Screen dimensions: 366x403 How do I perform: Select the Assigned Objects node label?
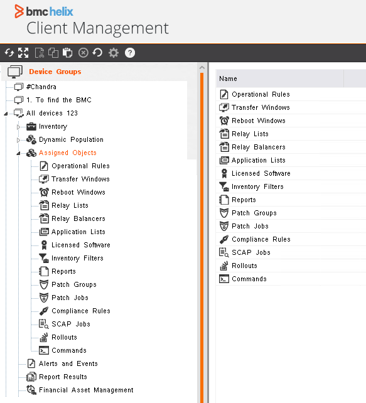coord(68,153)
